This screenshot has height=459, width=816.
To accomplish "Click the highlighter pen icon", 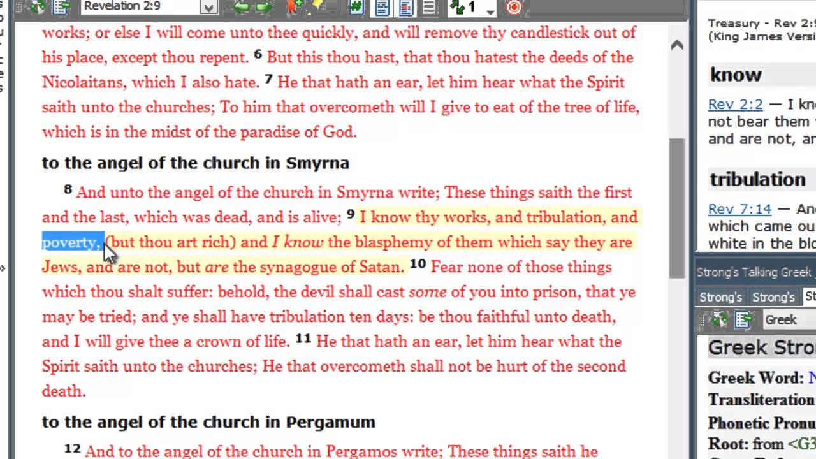I will click(x=317, y=8).
